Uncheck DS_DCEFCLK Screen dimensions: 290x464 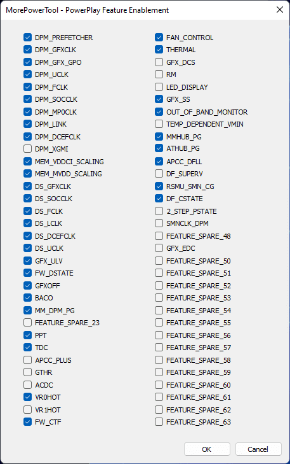click(27, 236)
